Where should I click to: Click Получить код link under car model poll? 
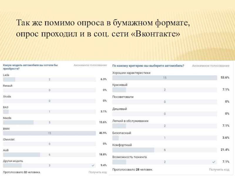point(98,172)
